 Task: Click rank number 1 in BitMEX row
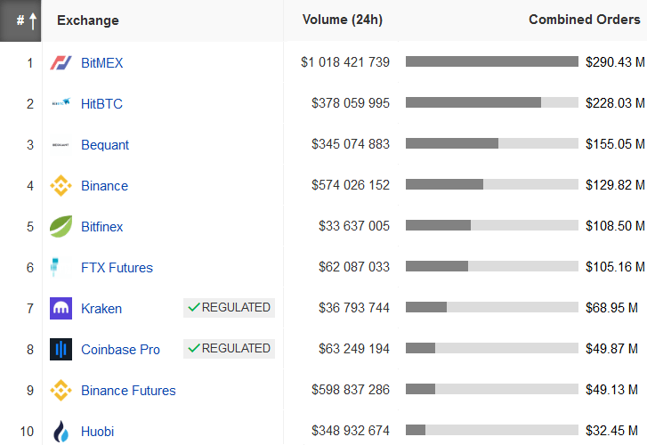(x=30, y=63)
